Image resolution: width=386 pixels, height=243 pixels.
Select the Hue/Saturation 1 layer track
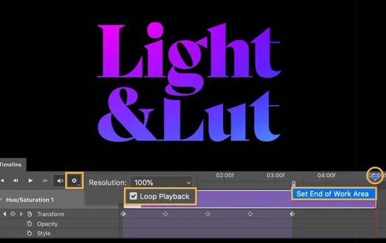30,200
